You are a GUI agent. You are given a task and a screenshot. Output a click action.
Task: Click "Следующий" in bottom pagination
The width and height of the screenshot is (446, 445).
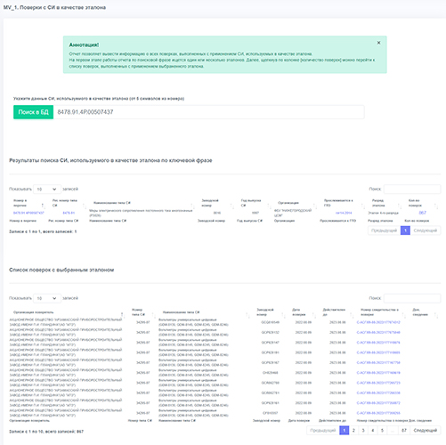click(426, 430)
